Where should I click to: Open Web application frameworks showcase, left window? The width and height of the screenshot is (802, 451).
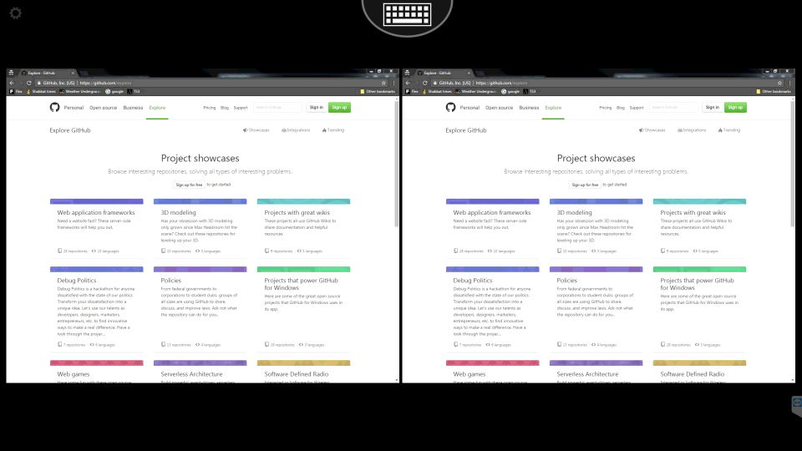(96, 213)
